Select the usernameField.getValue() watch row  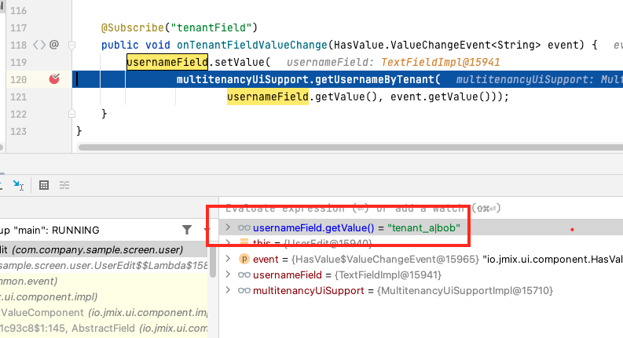coord(421,227)
